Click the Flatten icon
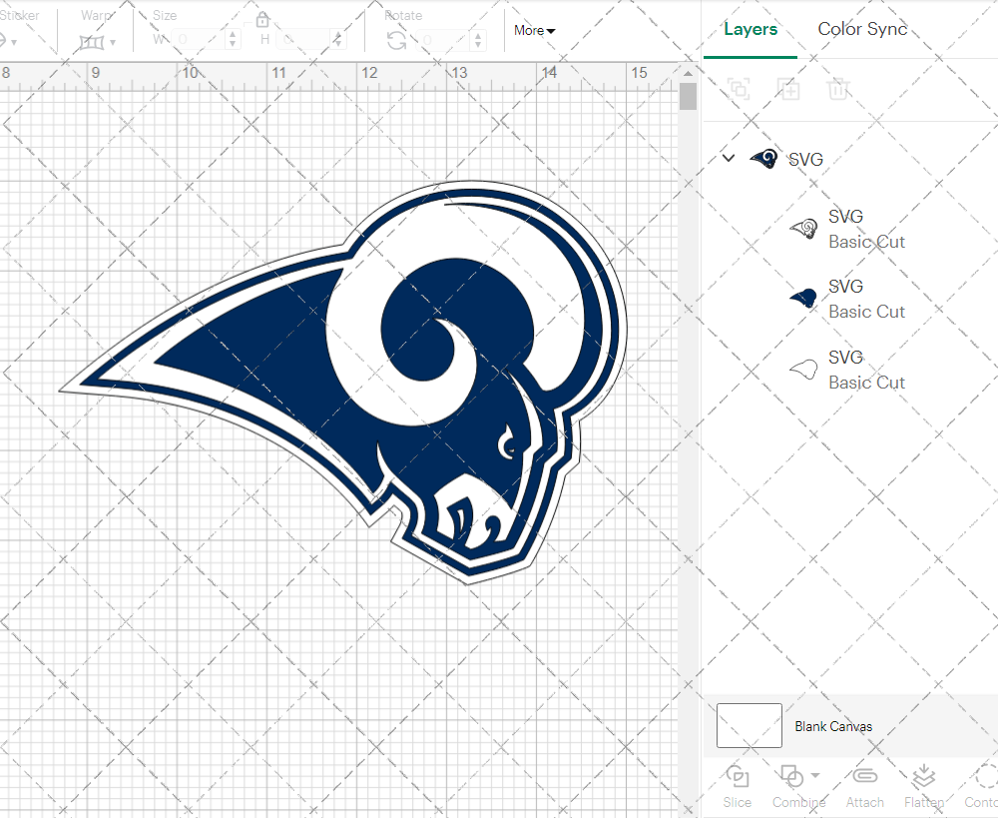This screenshot has height=818, width=998. [923, 777]
